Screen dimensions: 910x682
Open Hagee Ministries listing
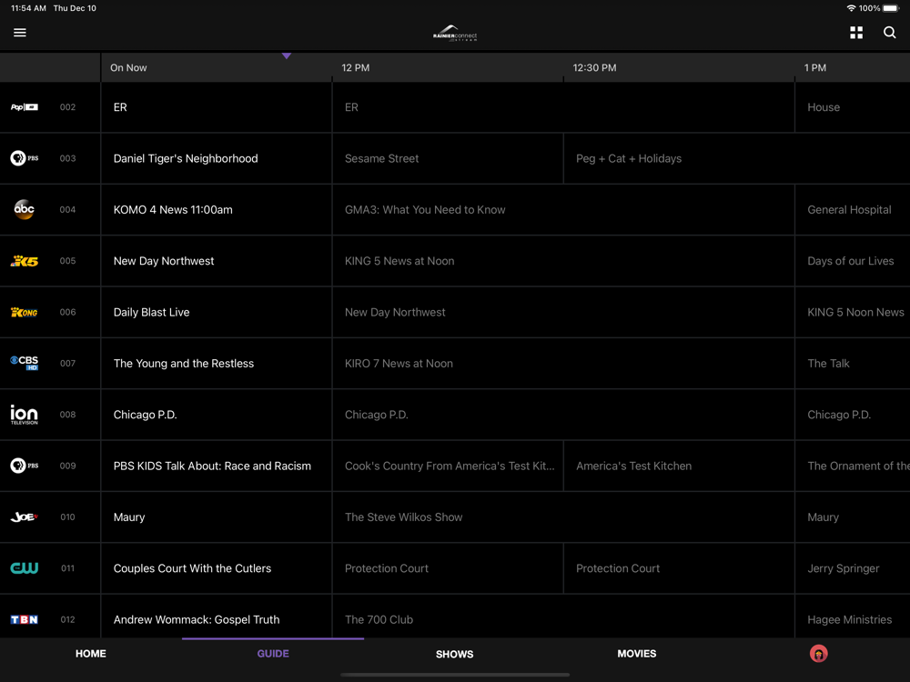coord(853,617)
